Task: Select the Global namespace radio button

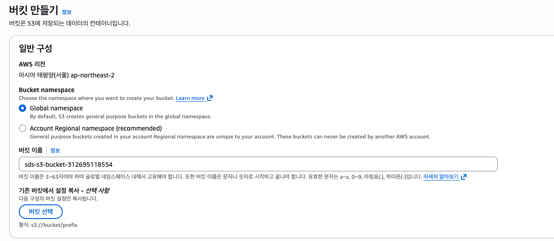Action: click(x=22, y=109)
